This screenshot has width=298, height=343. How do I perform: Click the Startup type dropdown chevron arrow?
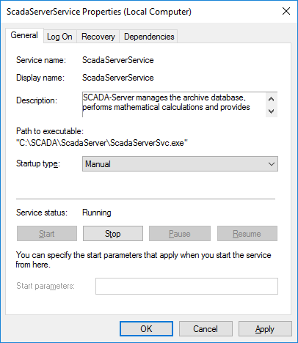272,164
